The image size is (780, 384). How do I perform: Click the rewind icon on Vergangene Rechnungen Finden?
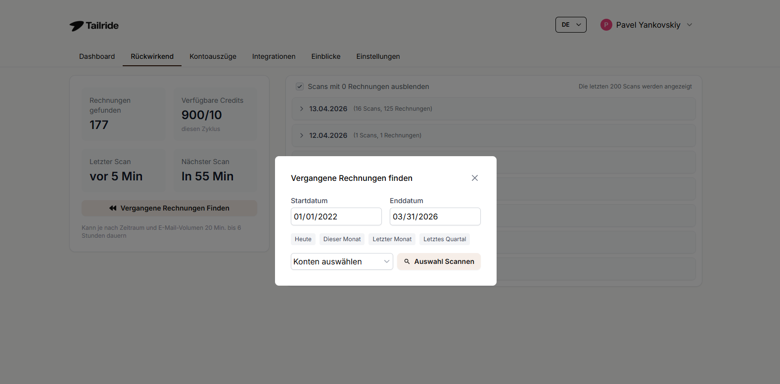point(113,208)
